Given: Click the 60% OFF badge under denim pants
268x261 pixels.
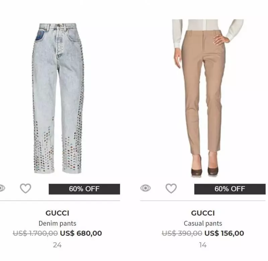Looking at the screenshot, I should (x=84, y=189).
